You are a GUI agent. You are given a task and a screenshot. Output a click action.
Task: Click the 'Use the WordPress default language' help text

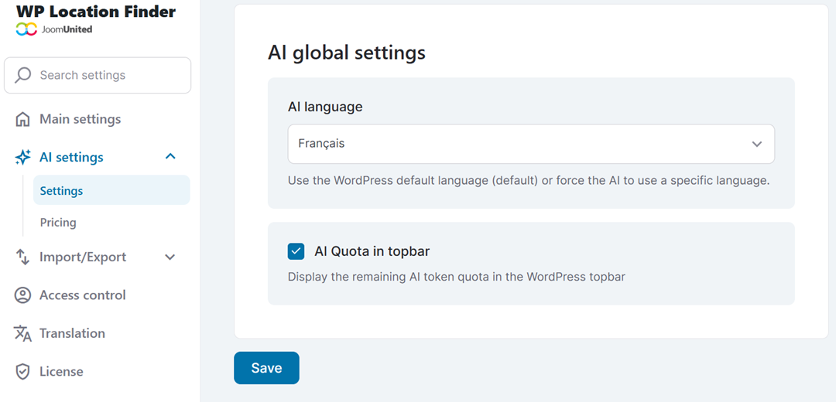529,180
